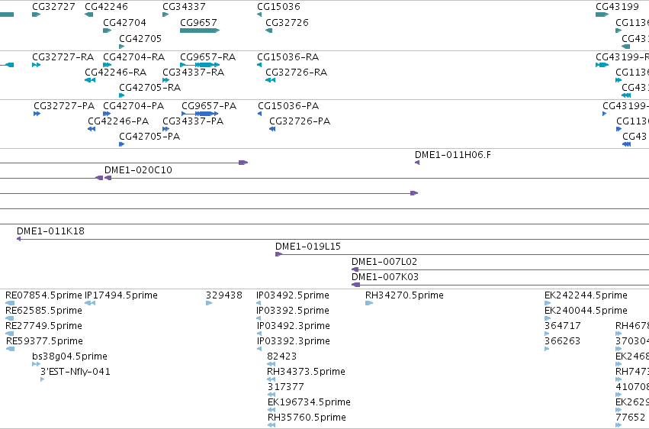Open EST RE59377.5prime label
The image size is (649, 429).
44,341
